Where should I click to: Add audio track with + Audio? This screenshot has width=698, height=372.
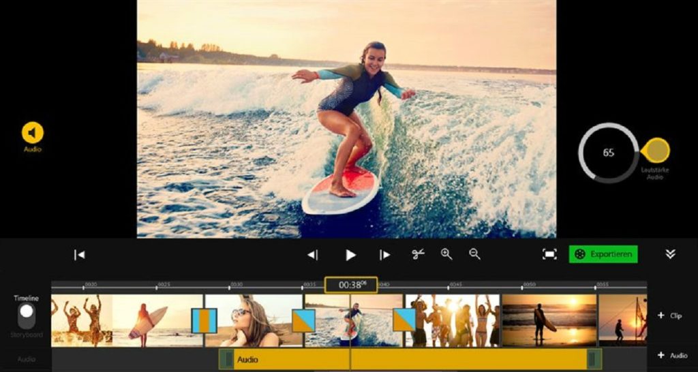(x=671, y=356)
